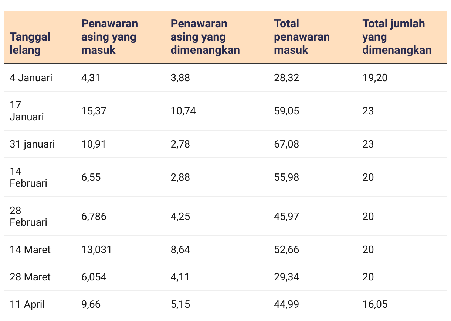Select the 13,031 foreign bids cell
The height and width of the screenshot is (321, 451).
(x=96, y=250)
